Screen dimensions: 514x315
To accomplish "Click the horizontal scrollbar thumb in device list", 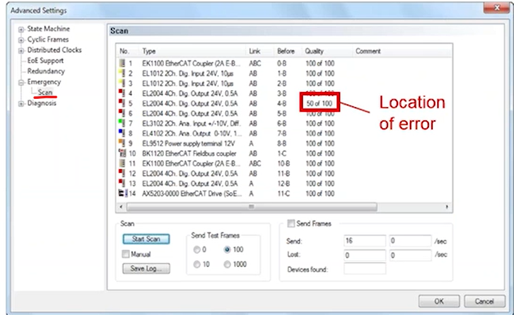I will tap(252, 207).
